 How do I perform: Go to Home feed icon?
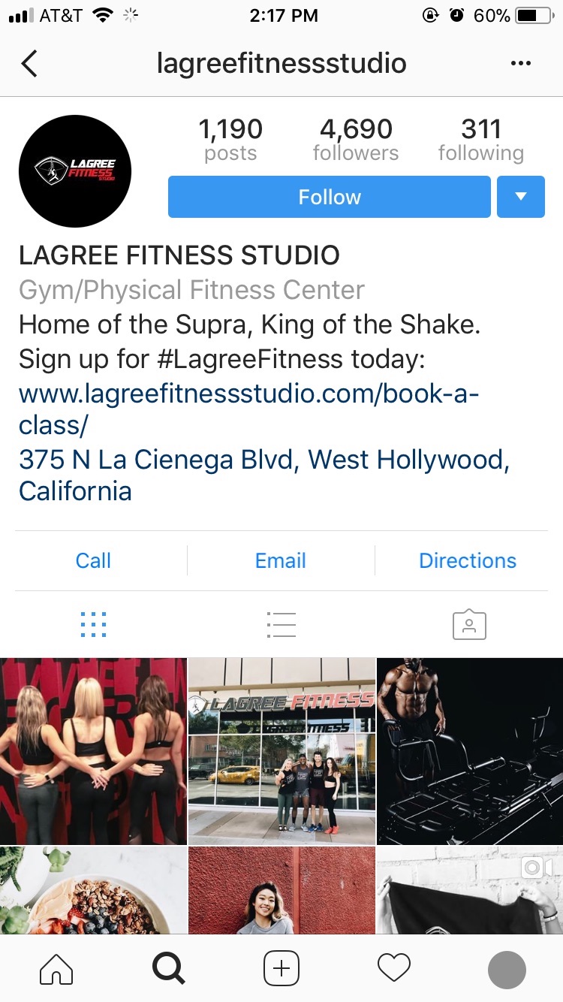(56, 969)
